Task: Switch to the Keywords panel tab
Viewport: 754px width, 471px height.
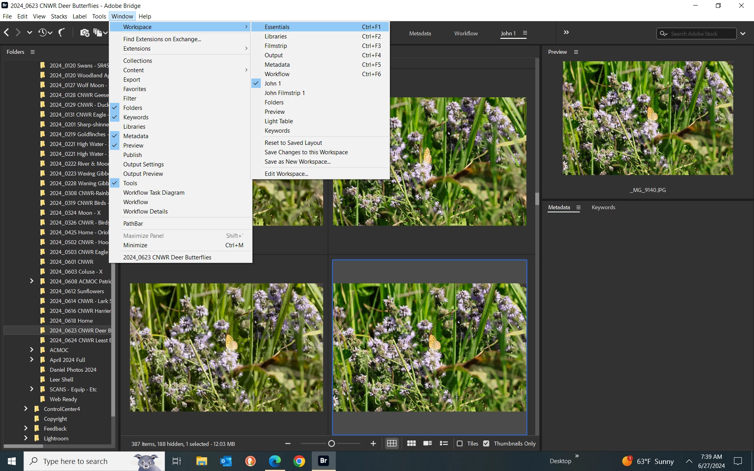Action: 603,207
